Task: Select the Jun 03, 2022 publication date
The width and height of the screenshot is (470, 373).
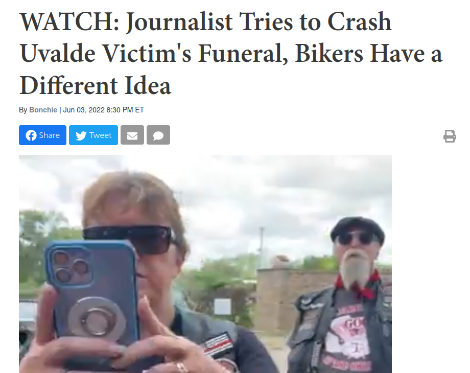Action: (x=84, y=110)
